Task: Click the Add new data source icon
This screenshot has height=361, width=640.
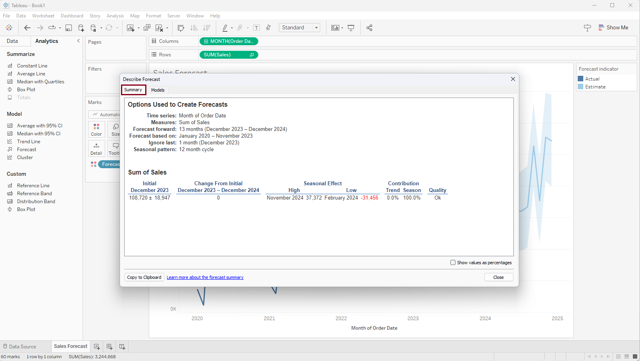Action: [x=81, y=28]
